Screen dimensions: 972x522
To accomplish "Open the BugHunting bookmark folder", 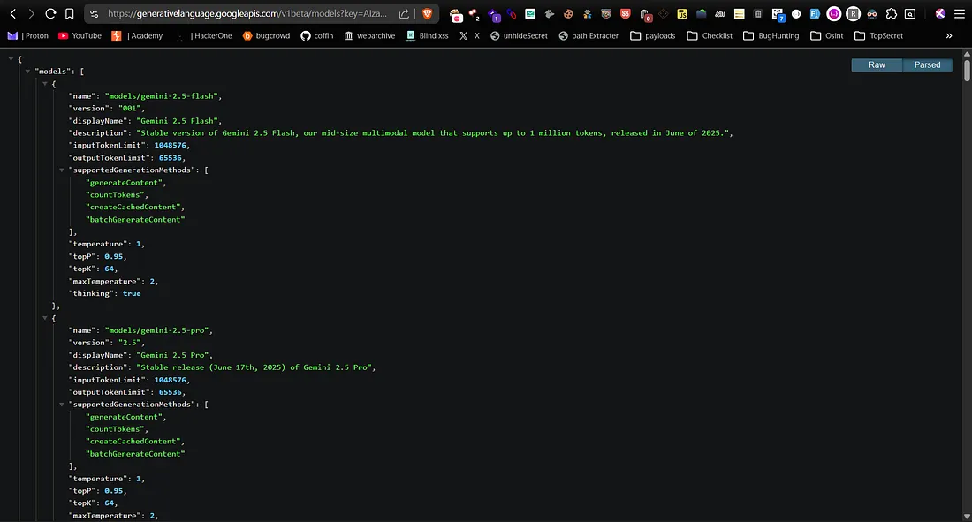I will click(771, 36).
